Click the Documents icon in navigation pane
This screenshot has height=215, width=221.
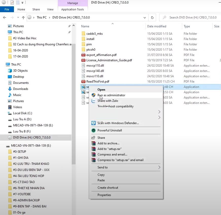pyautogui.click(x=10, y=83)
